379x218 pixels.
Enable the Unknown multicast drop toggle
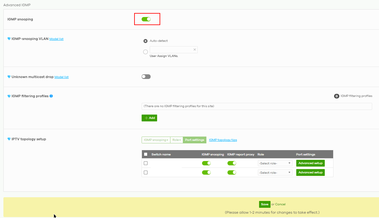[146, 77]
